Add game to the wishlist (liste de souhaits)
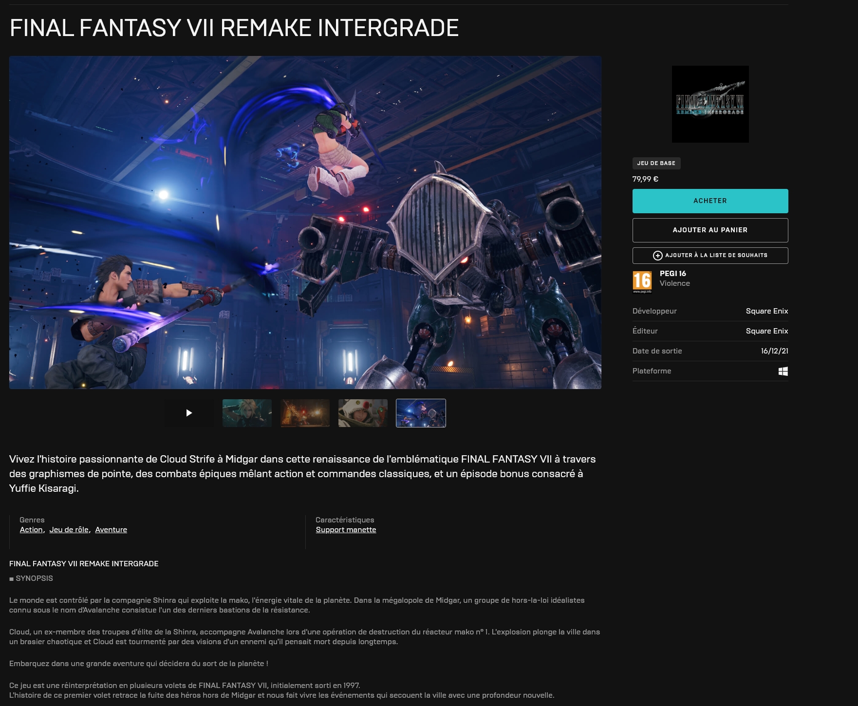The image size is (858, 706). pos(716,255)
